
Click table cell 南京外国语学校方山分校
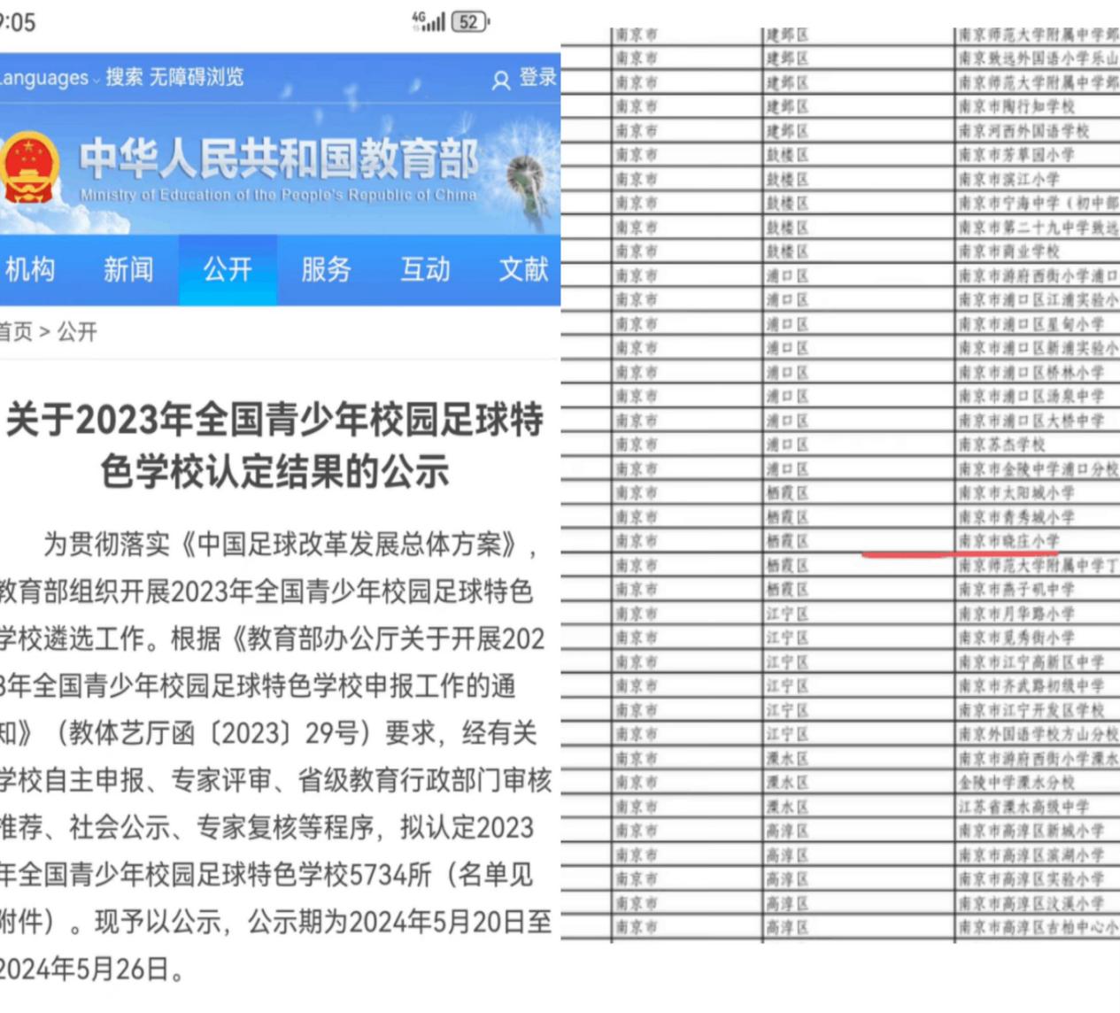(1039, 734)
